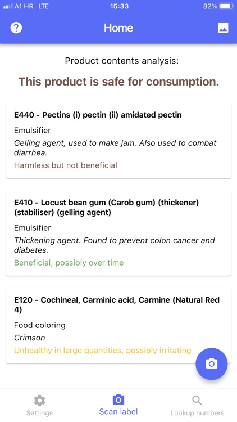The width and height of the screenshot is (237, 422).
Task: Tap the battery indicator in status bar
Action: point(226,6)
